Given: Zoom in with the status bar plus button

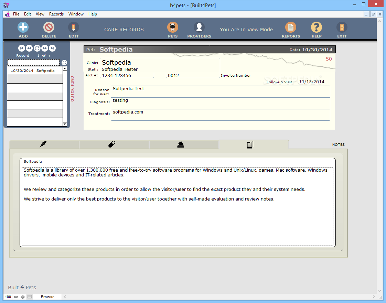Looking at the screenshot, I should click(x=23, y=297).
